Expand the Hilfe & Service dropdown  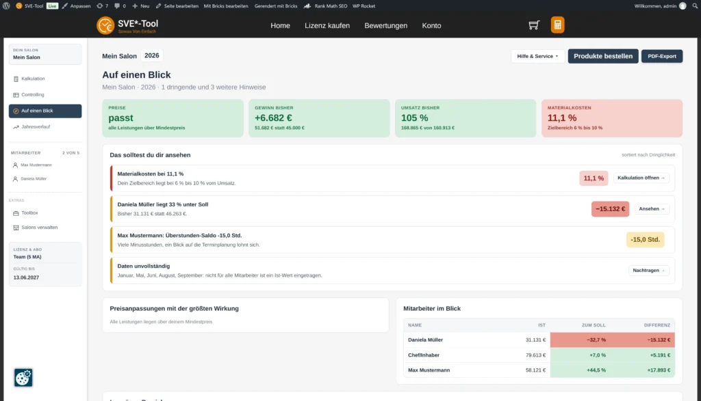coord(537,56)
